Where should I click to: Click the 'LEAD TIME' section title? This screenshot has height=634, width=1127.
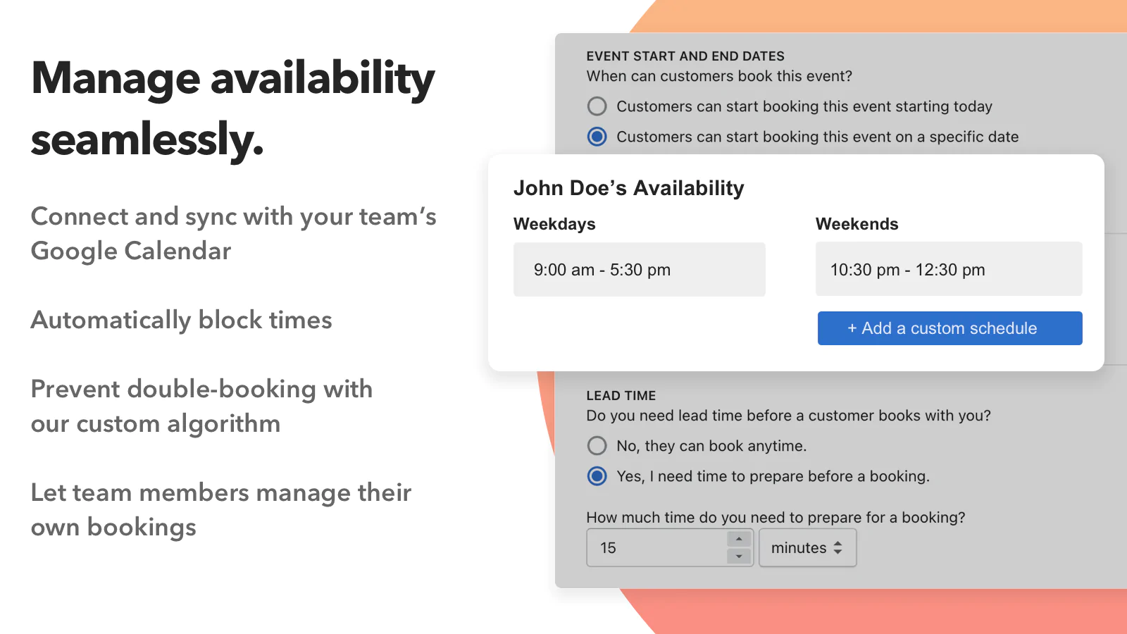[x=621, y=396]
